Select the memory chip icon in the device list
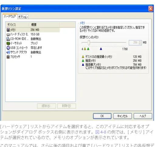 [8, 30]
